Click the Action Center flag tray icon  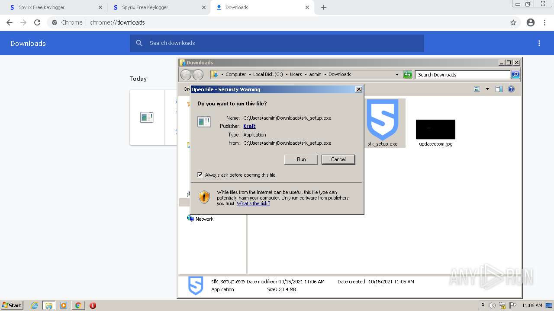(x=513, y=305)
